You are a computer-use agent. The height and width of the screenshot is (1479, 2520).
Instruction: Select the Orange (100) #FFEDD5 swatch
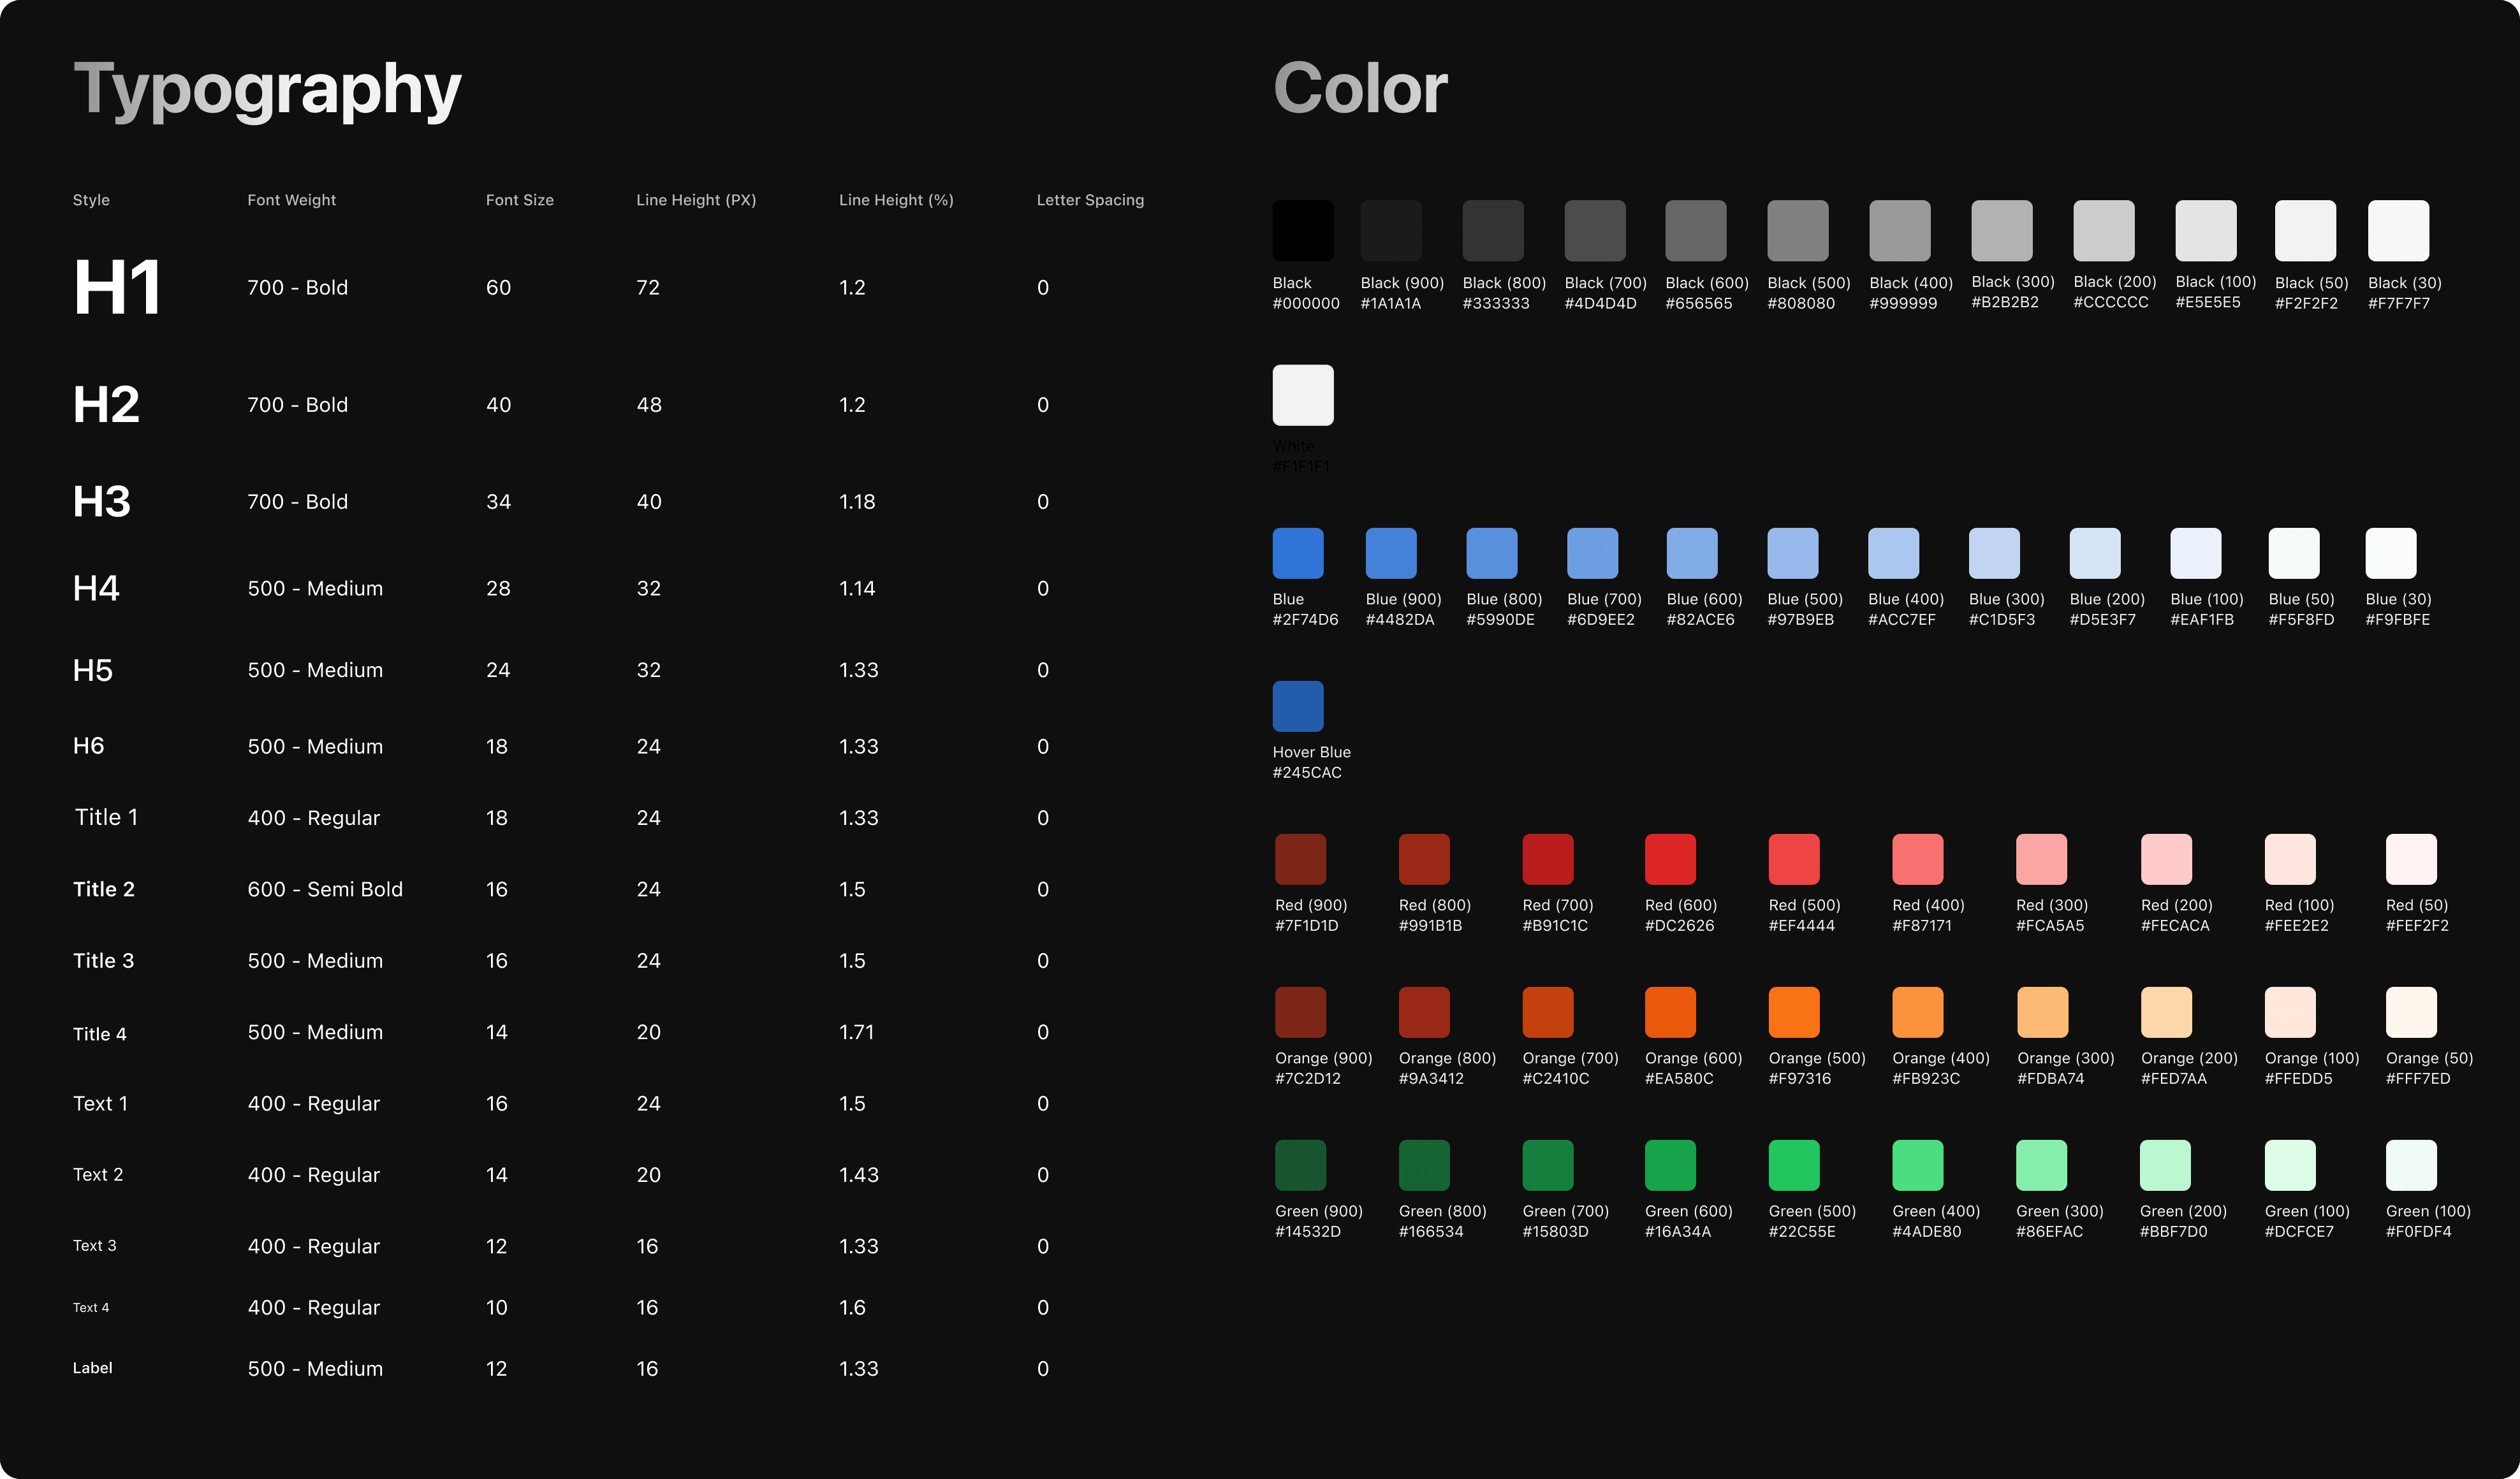point(2290,1012)
